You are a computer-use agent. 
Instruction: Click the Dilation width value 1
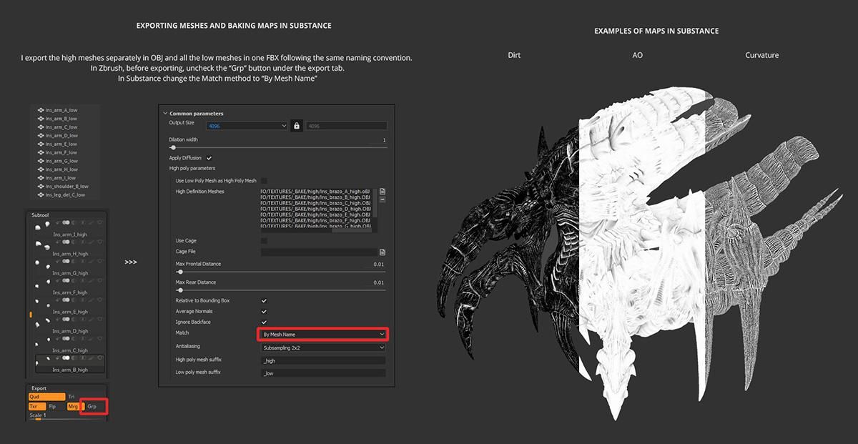[385, 140]
